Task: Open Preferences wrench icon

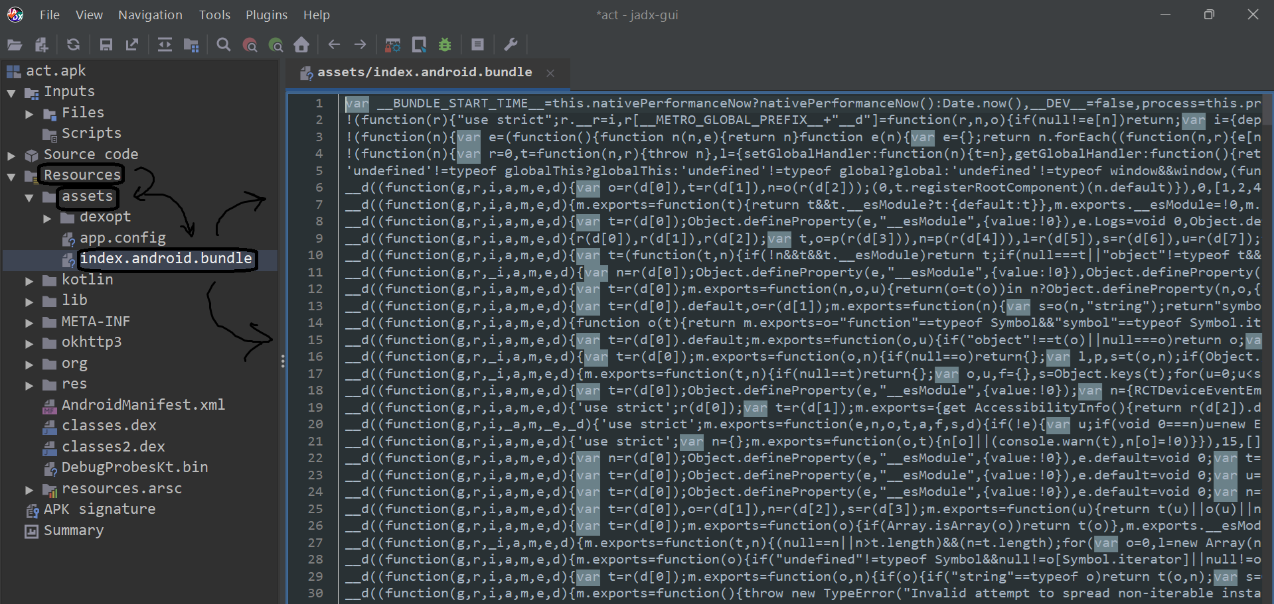Action: tap(511, 45)
